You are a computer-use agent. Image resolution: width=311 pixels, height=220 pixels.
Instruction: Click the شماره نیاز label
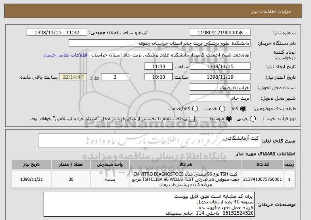(284, 33)
